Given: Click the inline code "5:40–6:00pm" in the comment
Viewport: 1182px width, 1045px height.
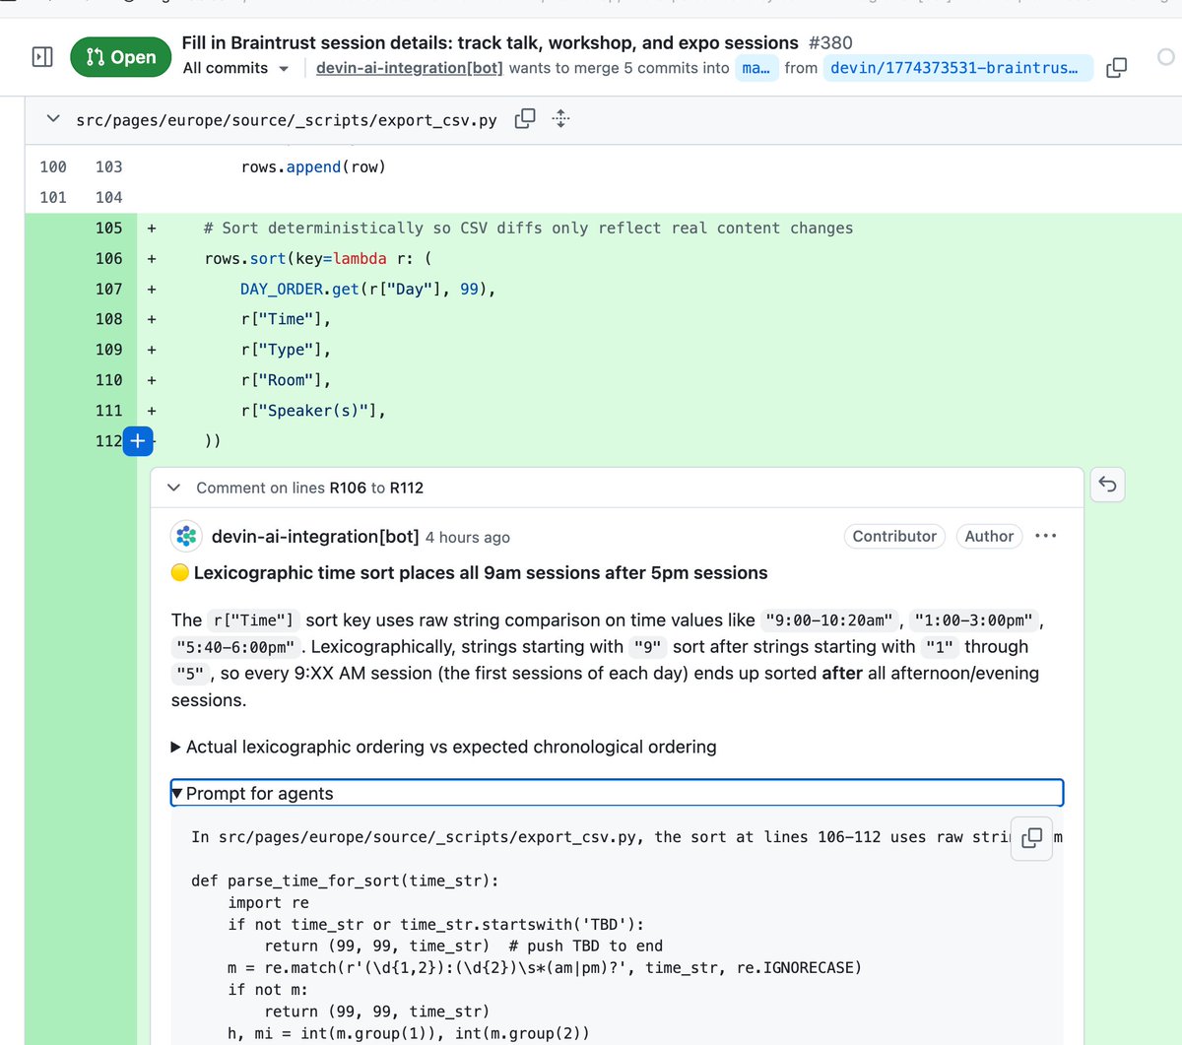Looking at the screenshot, I should point(235,647).
